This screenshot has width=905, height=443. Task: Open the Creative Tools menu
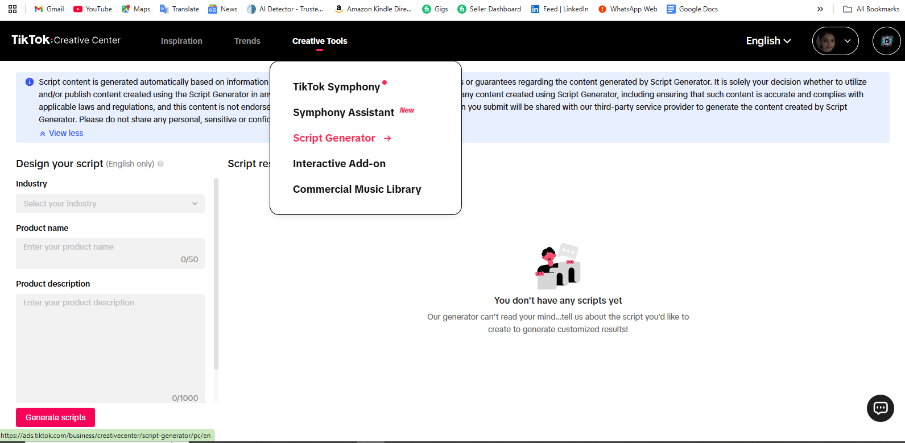320,41
